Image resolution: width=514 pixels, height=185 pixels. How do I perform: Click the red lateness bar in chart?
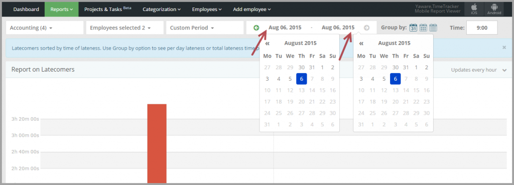point(157,143)
